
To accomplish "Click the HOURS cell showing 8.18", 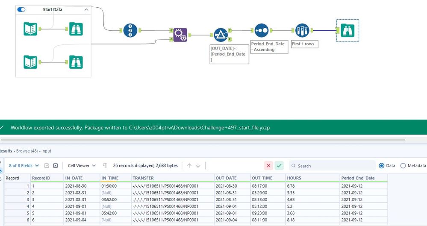I will (312, 220).
